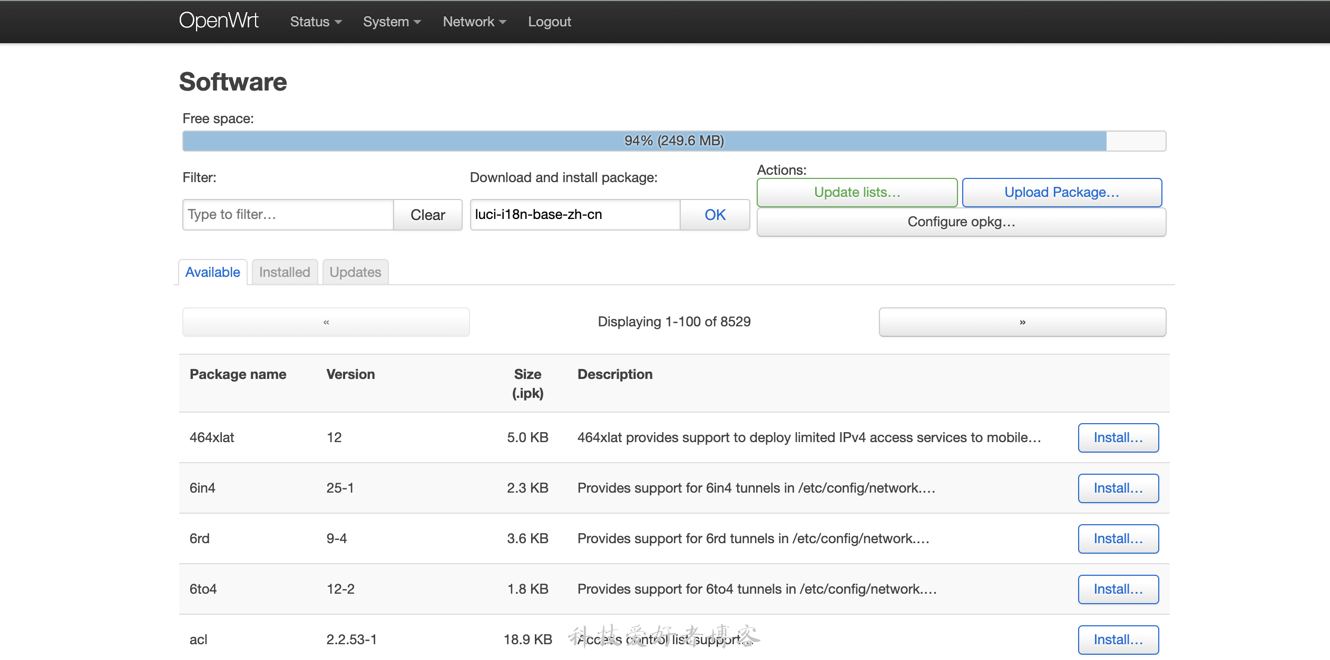Switch to the Updates tab
Image resolution: width=1330 pixels, height=660 pixels.
point(355,272)
